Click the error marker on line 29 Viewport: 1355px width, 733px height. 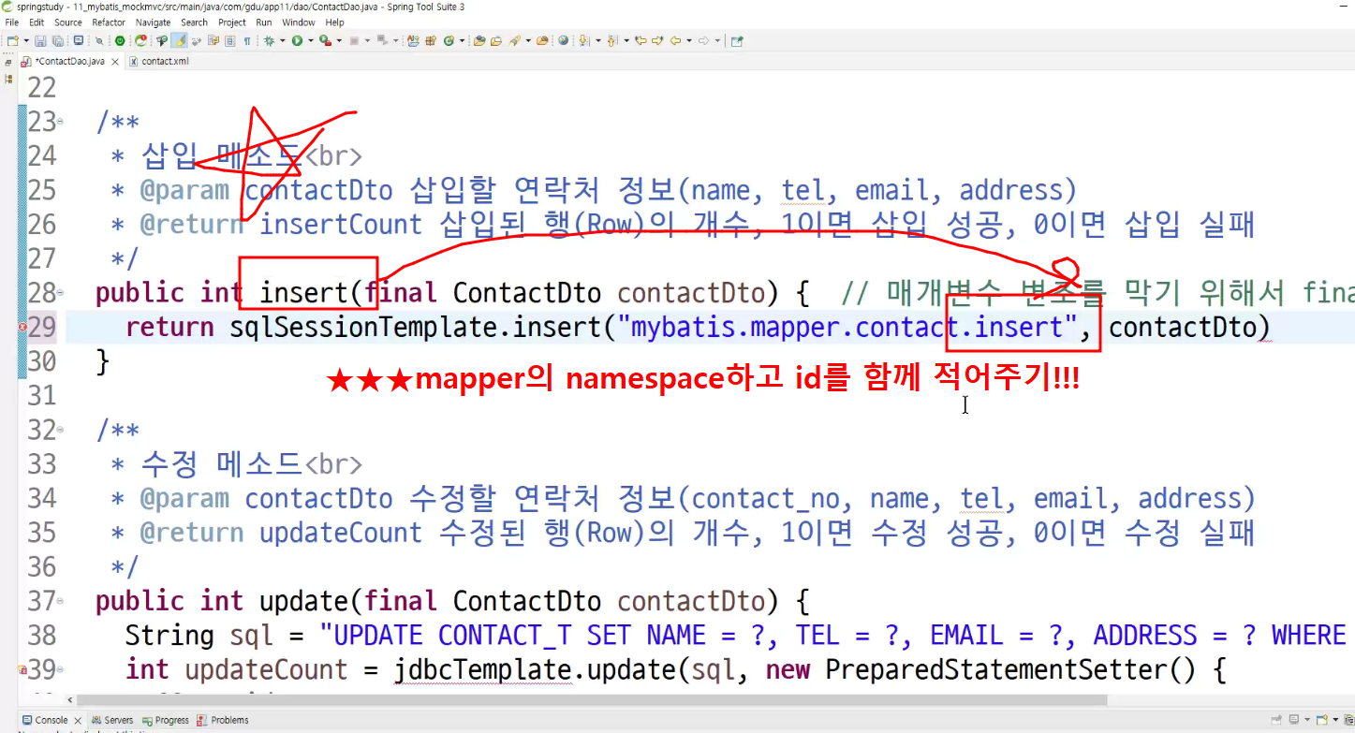[x=22, y=327]
